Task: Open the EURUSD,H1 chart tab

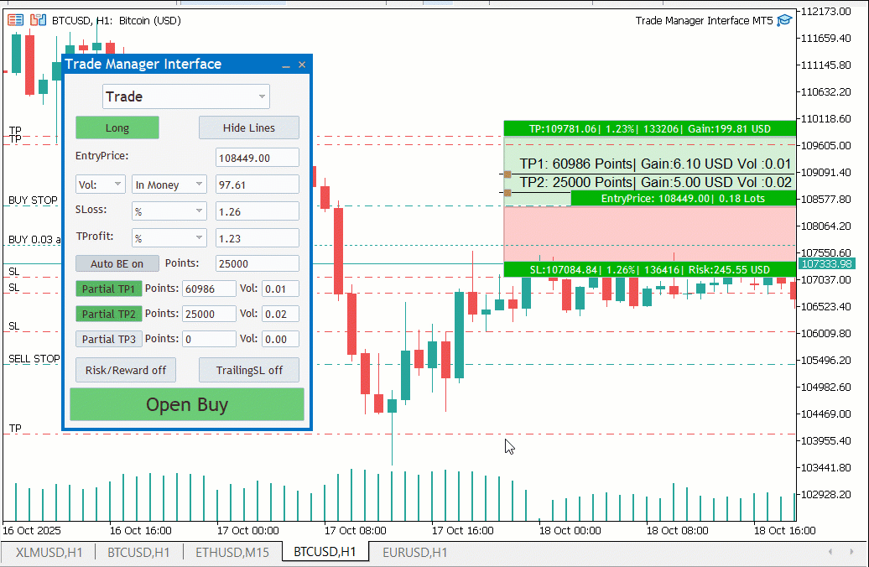Action: 416,553
